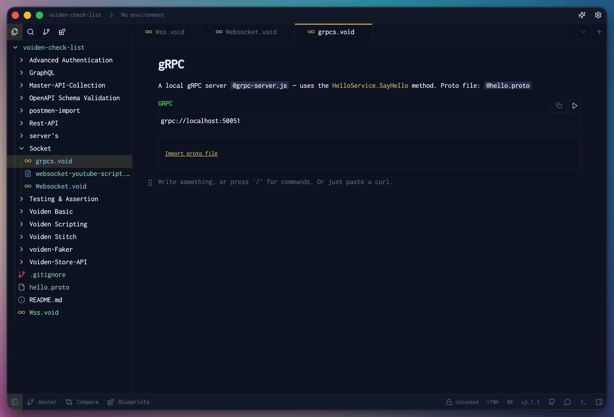
Task: Open the No environment selector
Action: pos(143,15)
